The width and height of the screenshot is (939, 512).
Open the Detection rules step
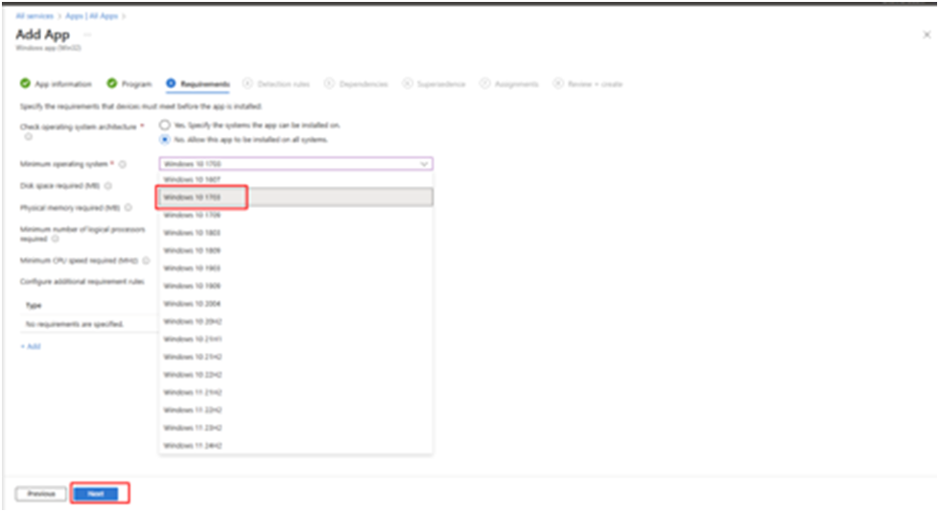(276, 83)
